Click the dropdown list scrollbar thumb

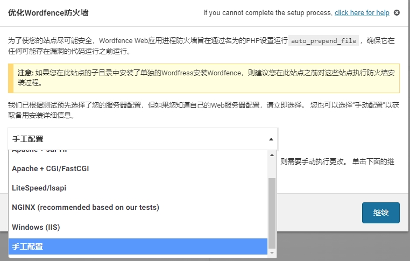point(272,213)
